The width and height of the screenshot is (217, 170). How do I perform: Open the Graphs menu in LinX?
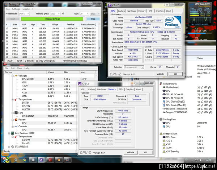26,9
